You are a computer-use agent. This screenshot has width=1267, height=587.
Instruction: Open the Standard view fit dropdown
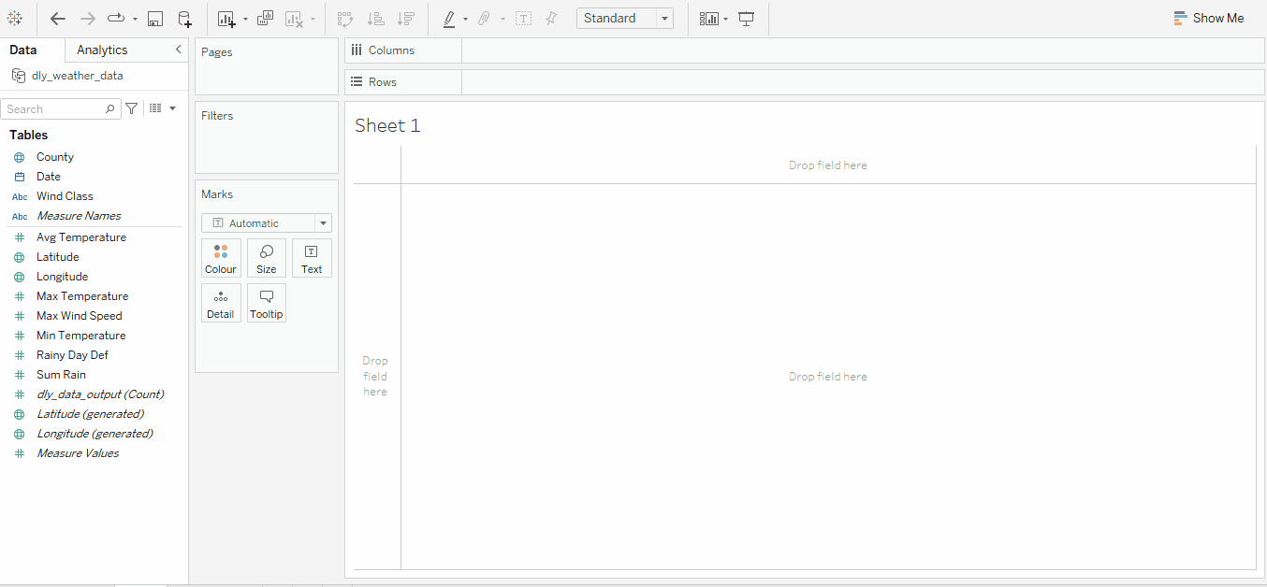[663, 18]
